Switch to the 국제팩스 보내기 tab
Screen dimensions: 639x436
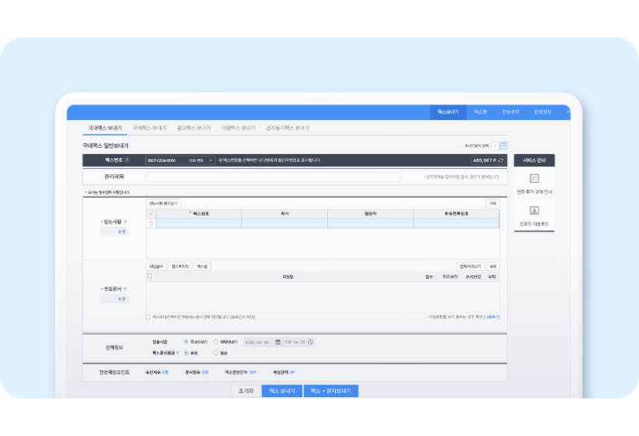click(x=150, y=128)
